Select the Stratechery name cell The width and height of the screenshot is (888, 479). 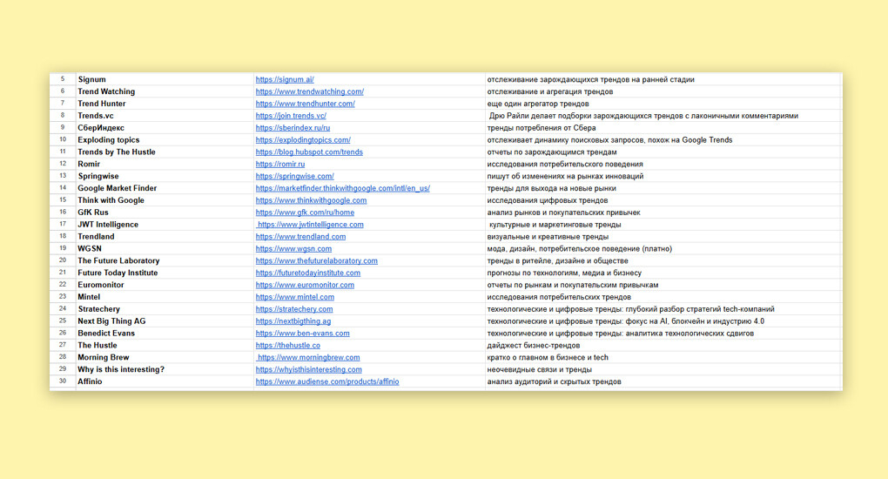point(165,309)
